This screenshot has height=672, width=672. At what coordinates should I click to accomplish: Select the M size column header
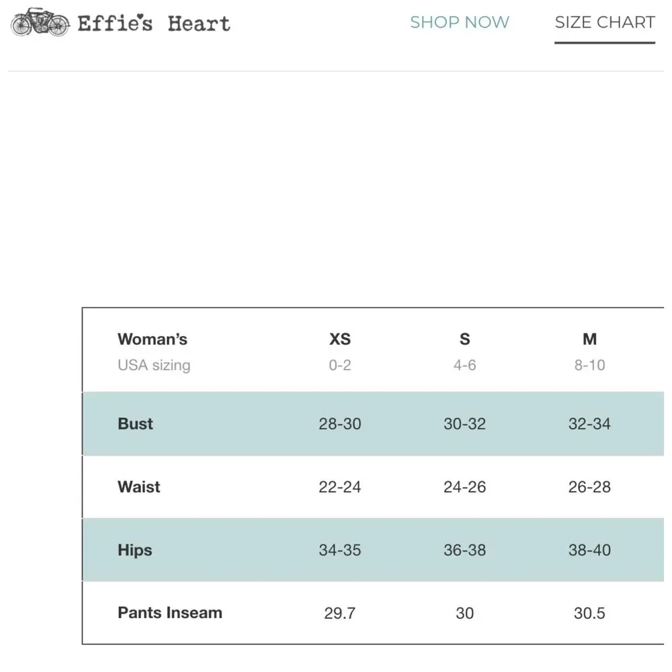click(589, 339)
